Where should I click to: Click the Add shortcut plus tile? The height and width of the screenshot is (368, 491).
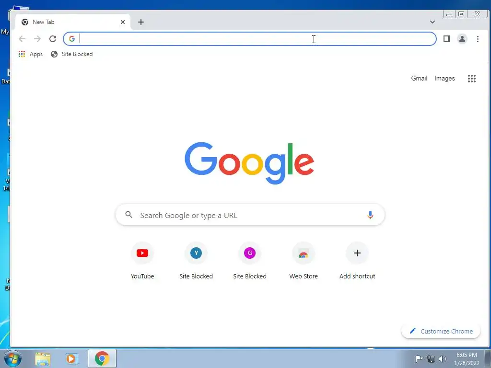(357, 253)
